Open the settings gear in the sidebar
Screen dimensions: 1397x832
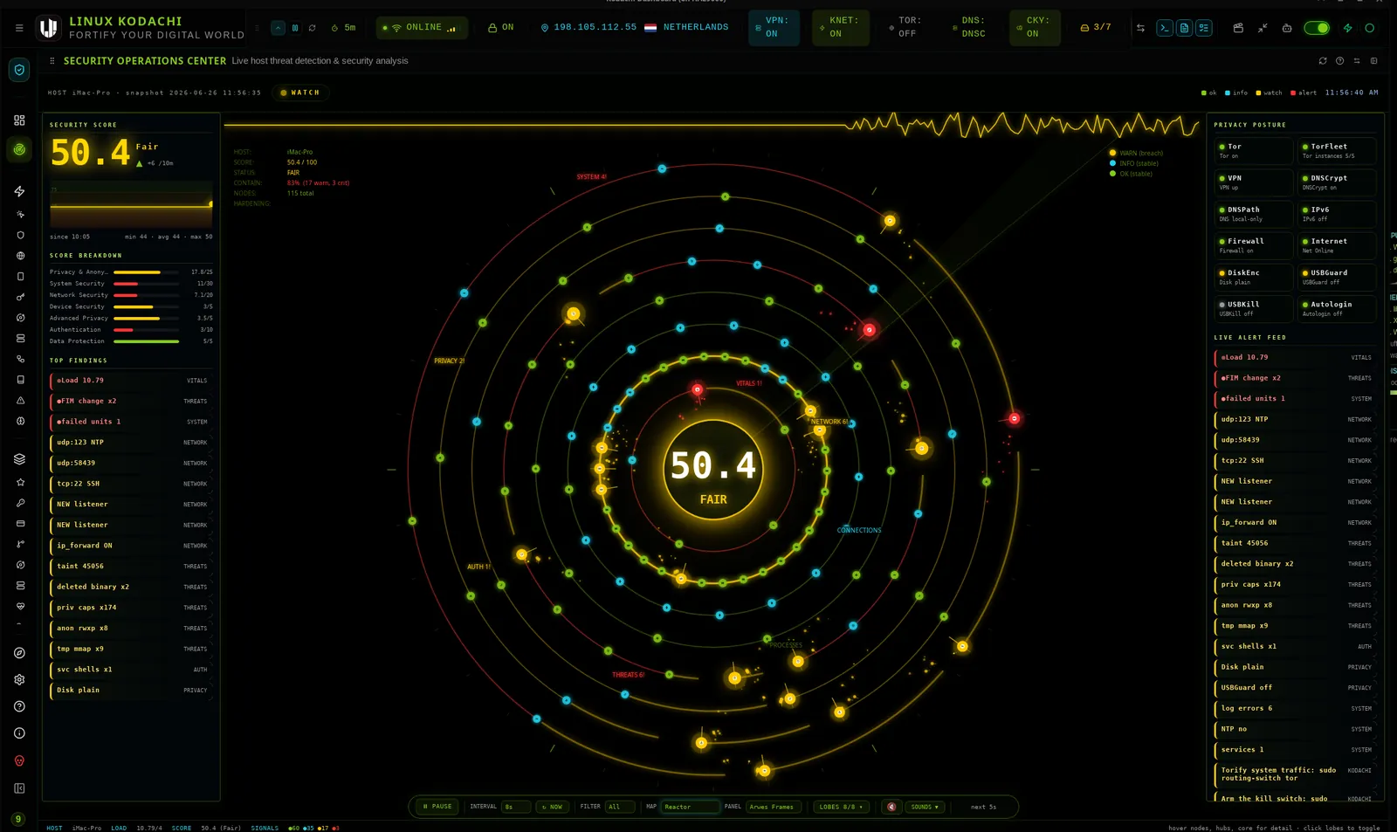click(19, 679)
